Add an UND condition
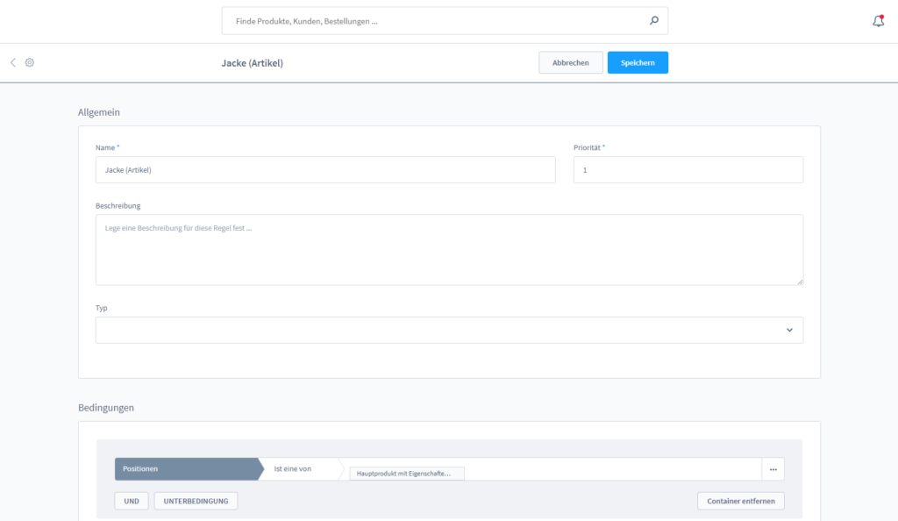 coord(132,501)
